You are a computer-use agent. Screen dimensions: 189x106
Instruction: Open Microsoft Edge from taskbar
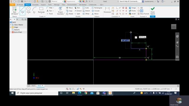pos(80,93)
